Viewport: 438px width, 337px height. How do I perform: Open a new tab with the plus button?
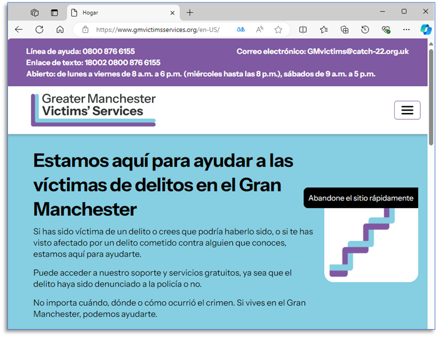190,13
